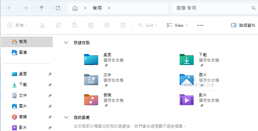258x131 pixels.
Task: Click the Paste clipboard icon
Action: pos(75,25)
